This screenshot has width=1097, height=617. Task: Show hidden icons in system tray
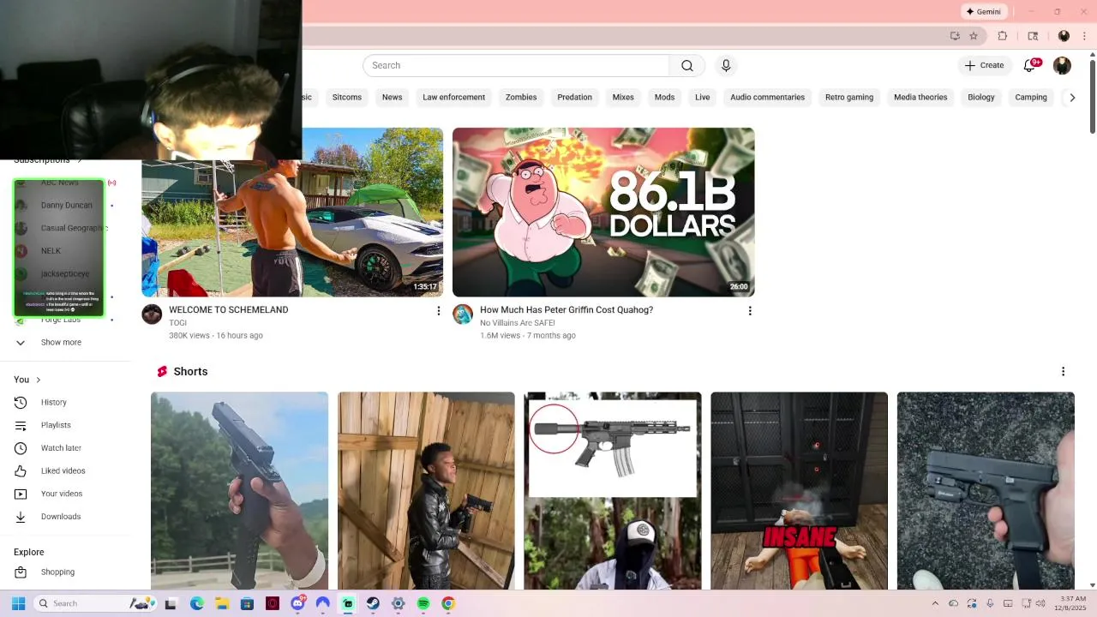[935, 603]
